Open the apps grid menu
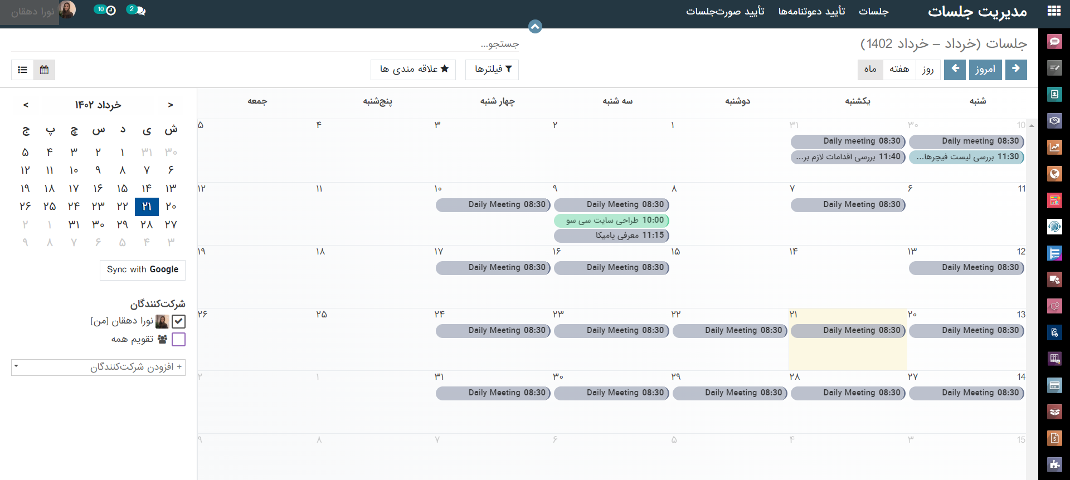The height and width of the screenshot is (480, 1070). (x=1054, y=11)
